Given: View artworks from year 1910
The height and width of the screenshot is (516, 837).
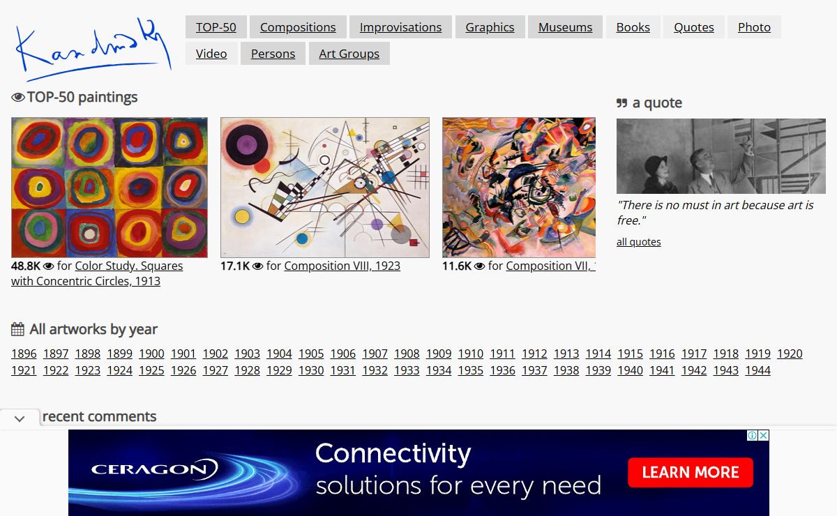Looking at the screenshot, I should point(471,354).
